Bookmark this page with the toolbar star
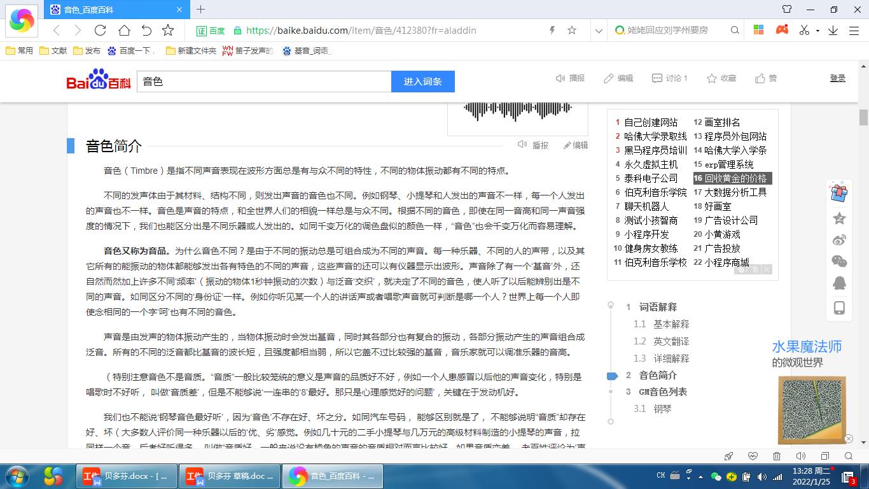This screenshot has width=869, height=489. pos(168,30)
